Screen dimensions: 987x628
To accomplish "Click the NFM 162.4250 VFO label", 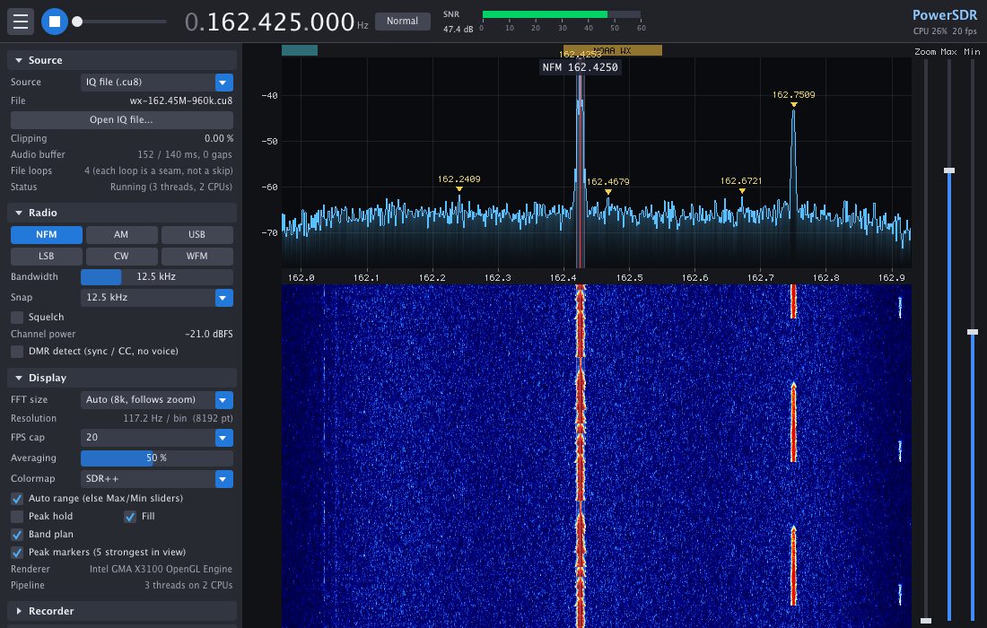I will click(x=581, y=67).
